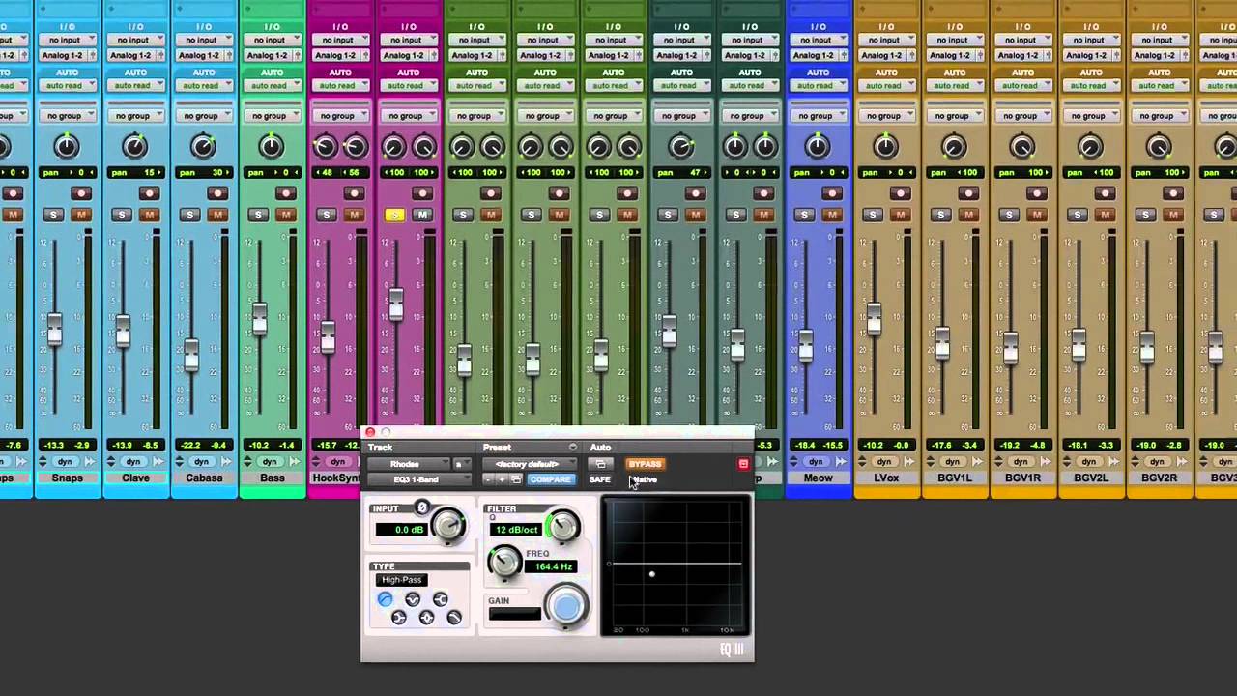Record-arm the Snaps track
The width and height of the screenshot is (1237, 696).
click(81, 193)
